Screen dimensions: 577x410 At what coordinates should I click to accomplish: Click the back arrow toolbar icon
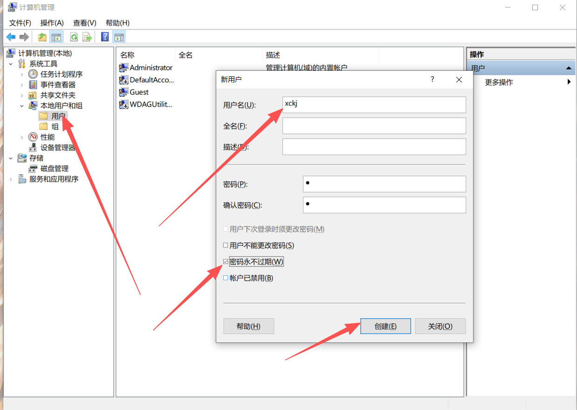[11, 37]
